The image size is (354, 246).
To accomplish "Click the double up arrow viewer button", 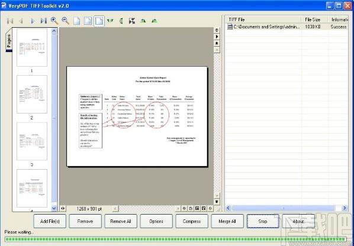I will click(x=217, y=43).
